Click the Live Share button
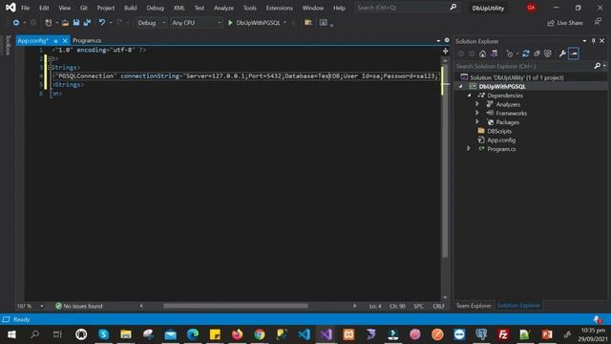Image resolution: width=611 pixels, height=344 pixels. pos(565,23)
